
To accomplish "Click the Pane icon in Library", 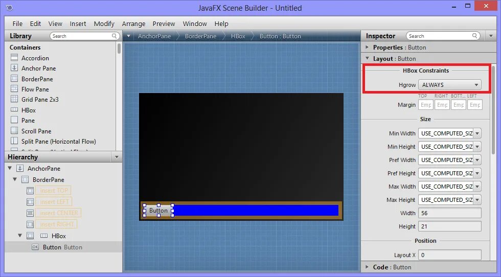I will pyautogui.click(x=14, y=120).
